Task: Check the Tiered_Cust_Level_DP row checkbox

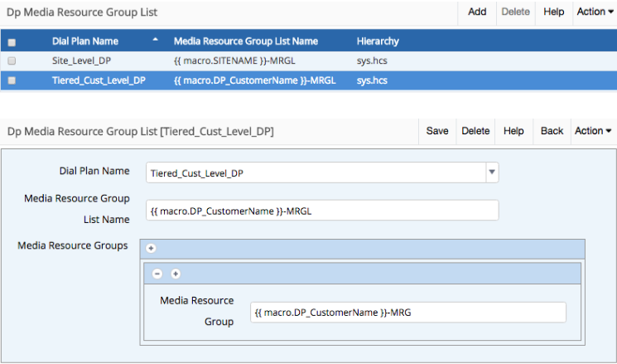Action: 12,80
